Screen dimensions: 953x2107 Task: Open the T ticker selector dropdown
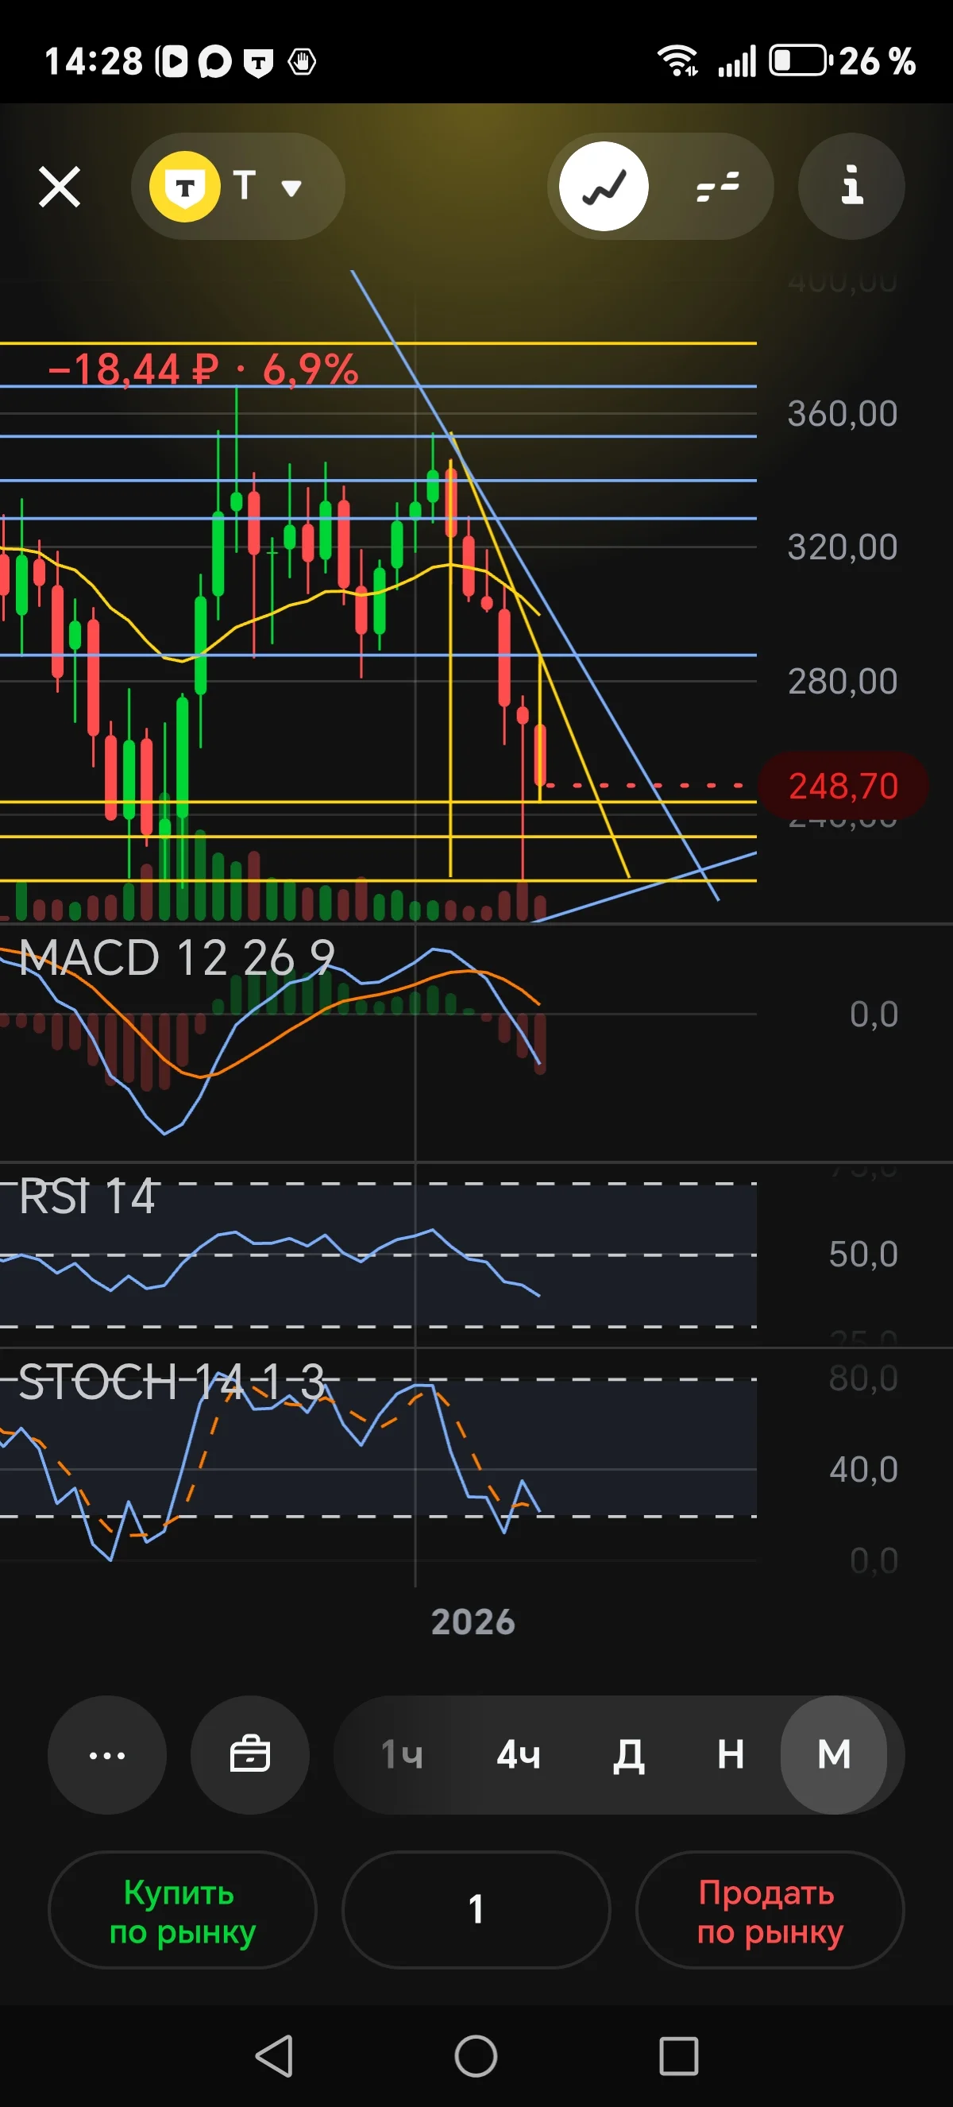pyautogui.click(x=237, y=187)
